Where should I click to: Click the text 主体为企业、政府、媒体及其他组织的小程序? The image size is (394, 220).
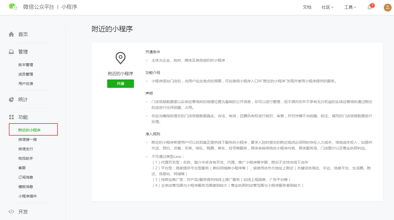[188, 60]
